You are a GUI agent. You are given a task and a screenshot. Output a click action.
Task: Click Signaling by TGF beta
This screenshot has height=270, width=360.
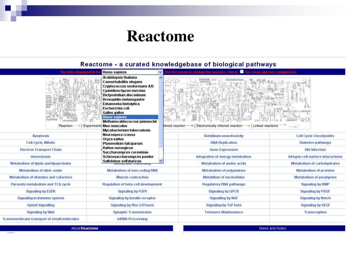[x=224, y=205]
